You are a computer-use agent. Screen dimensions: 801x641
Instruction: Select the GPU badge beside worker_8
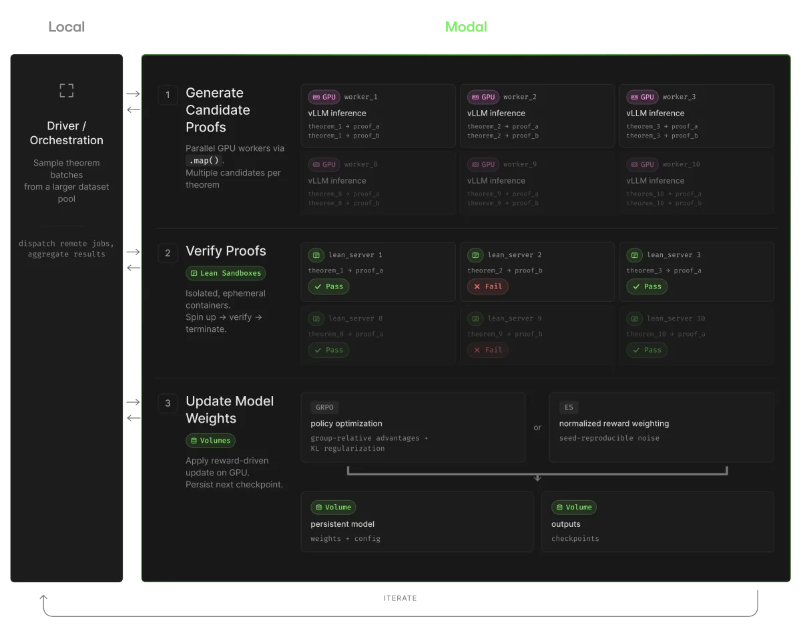tap(324, 164)
